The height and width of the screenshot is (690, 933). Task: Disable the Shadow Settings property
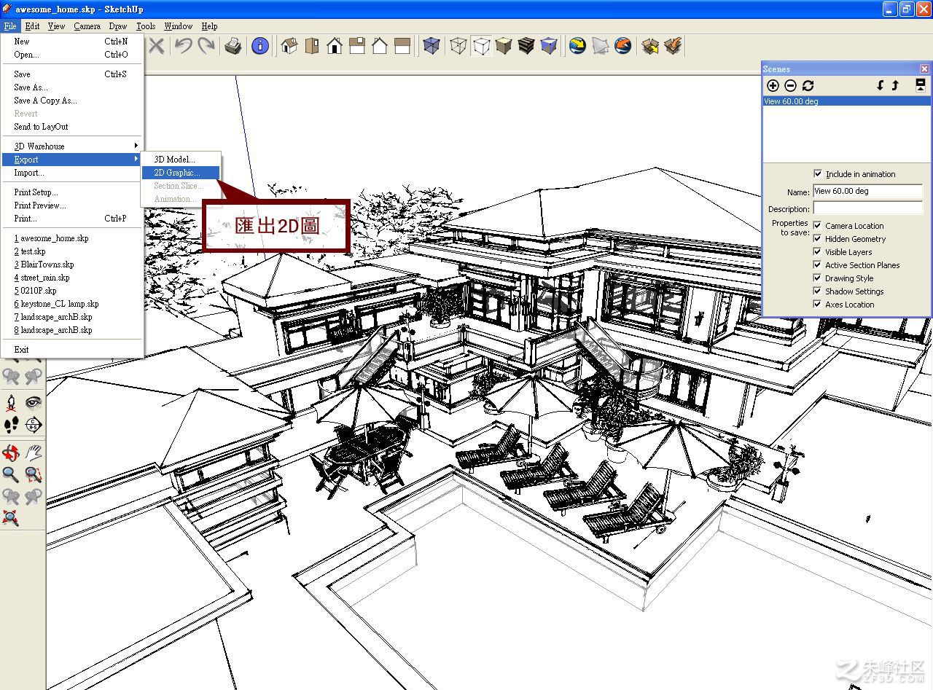[818, 291]
